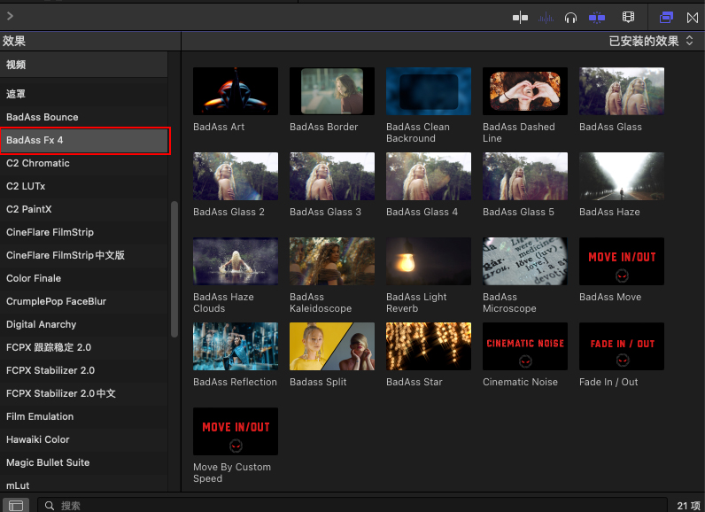Select the BadAss Glass 3 thumbnail
Viewport: 705px width, 512px height.
click(x=332, y=176)
